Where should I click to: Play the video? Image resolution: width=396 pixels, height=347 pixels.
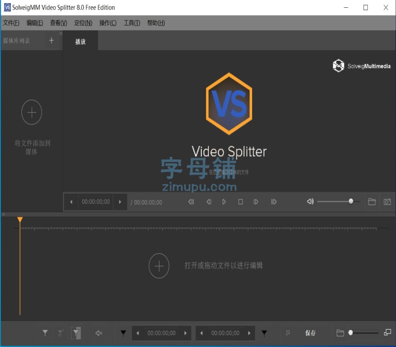pyautogui.click(x=224, y=202)
